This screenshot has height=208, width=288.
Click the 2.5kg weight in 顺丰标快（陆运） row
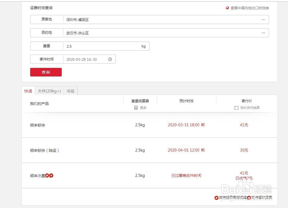[140, 150]
